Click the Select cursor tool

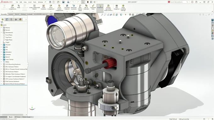click(83, 2)
